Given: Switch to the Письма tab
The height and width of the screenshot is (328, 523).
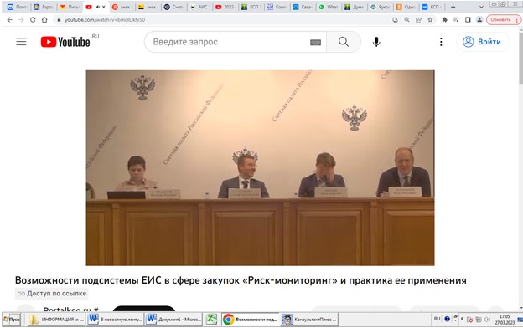Looking at the screenshot, I should click(70, 7).
